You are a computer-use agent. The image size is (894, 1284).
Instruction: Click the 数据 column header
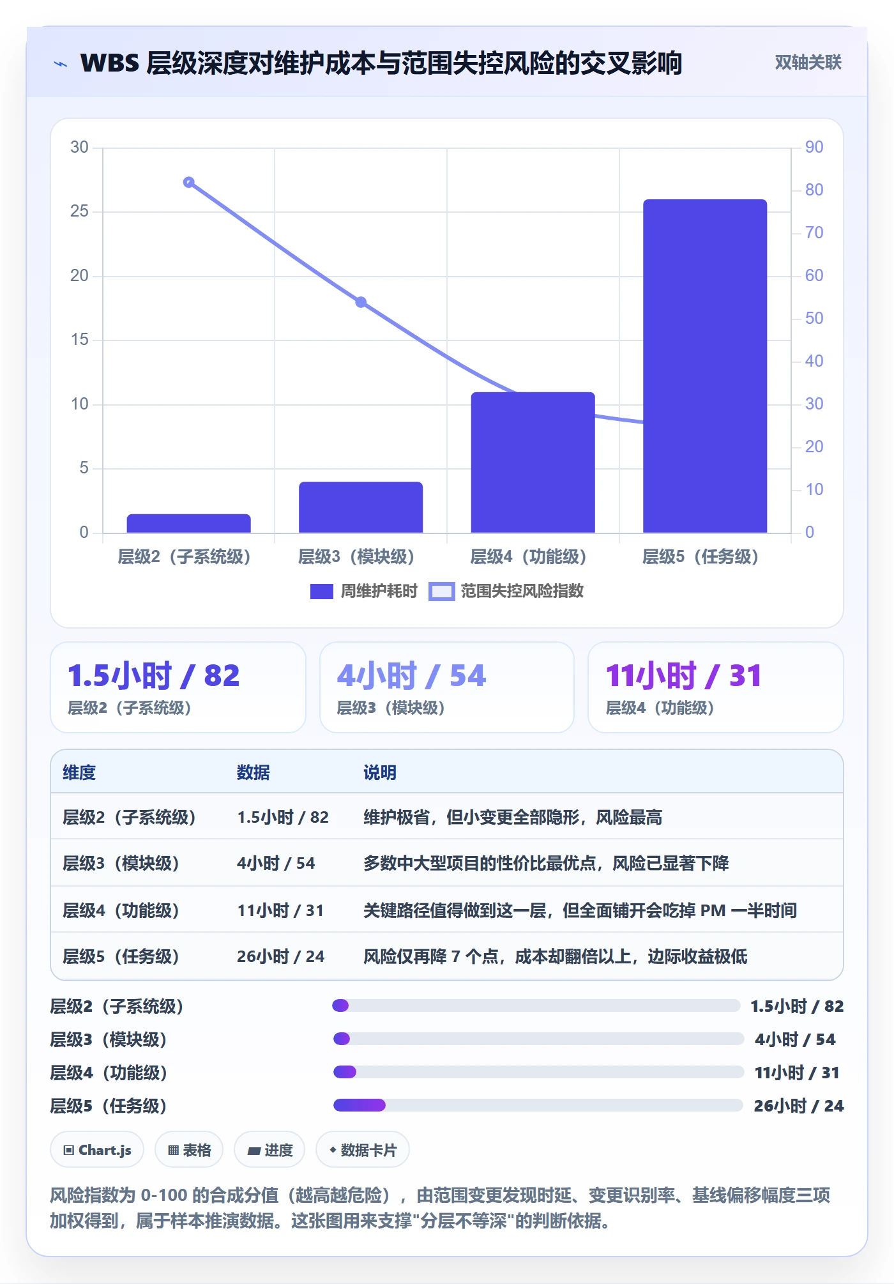[254, 772]
